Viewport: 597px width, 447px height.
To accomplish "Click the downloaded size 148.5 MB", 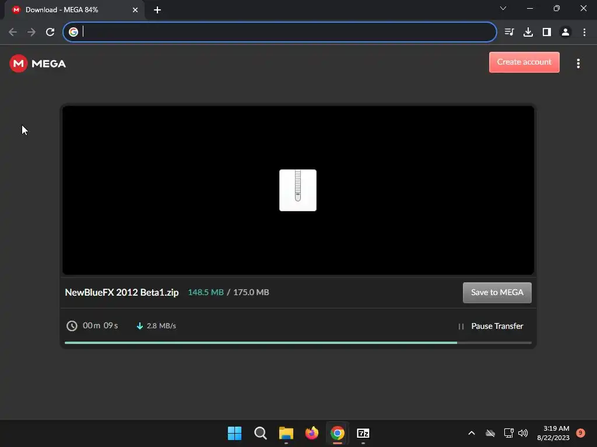I will coord(206,292).
